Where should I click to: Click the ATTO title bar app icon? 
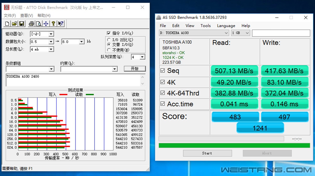(7, 7)
